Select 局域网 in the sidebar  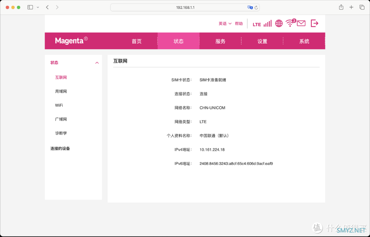(x=61, y=91)
